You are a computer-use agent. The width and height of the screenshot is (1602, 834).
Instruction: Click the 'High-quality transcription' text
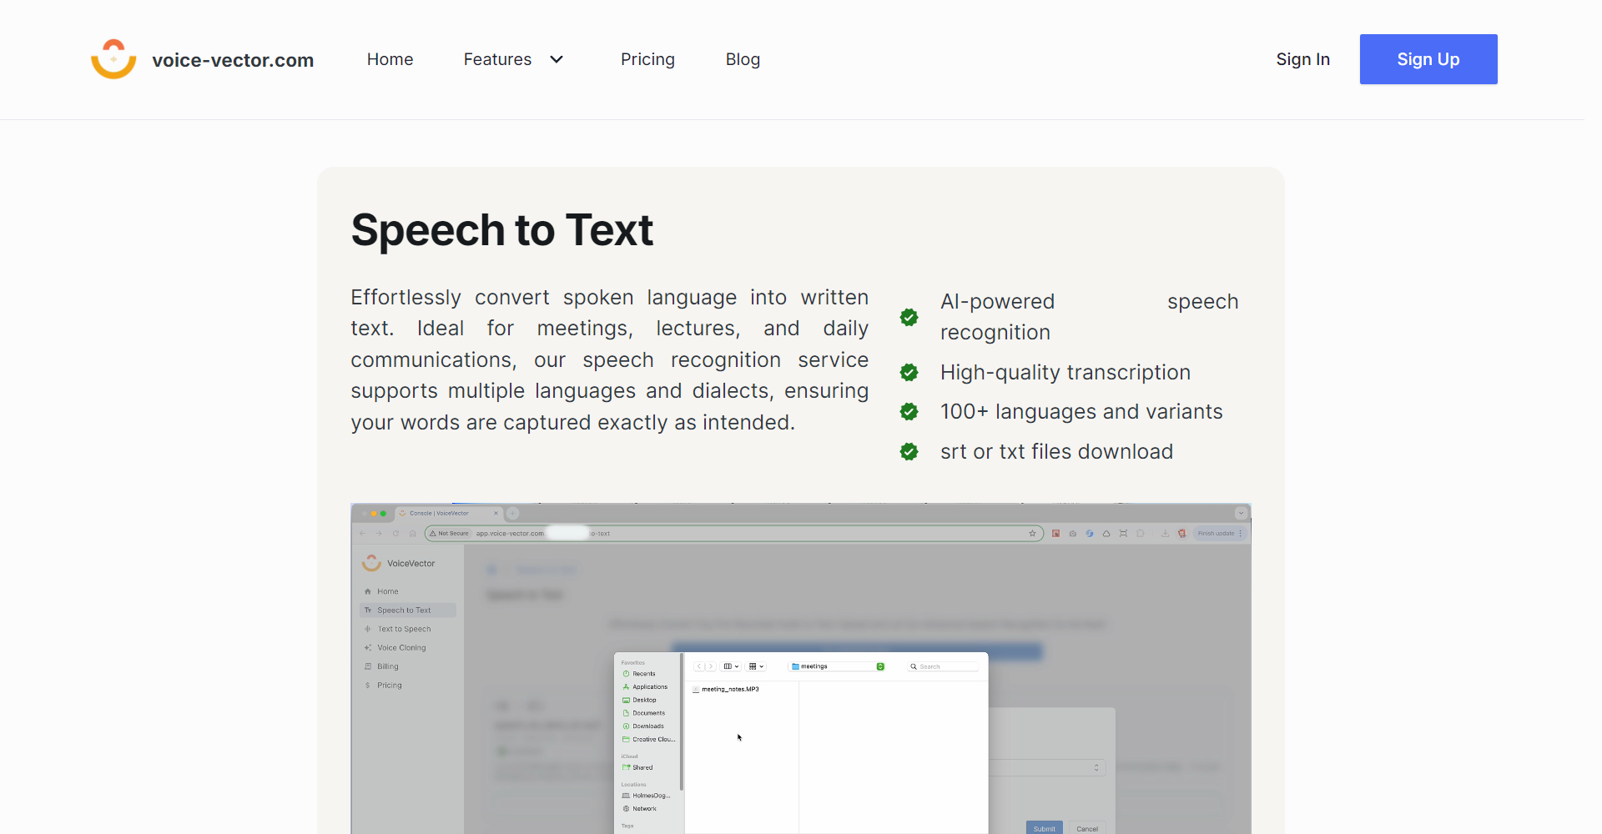[1065, 372]
